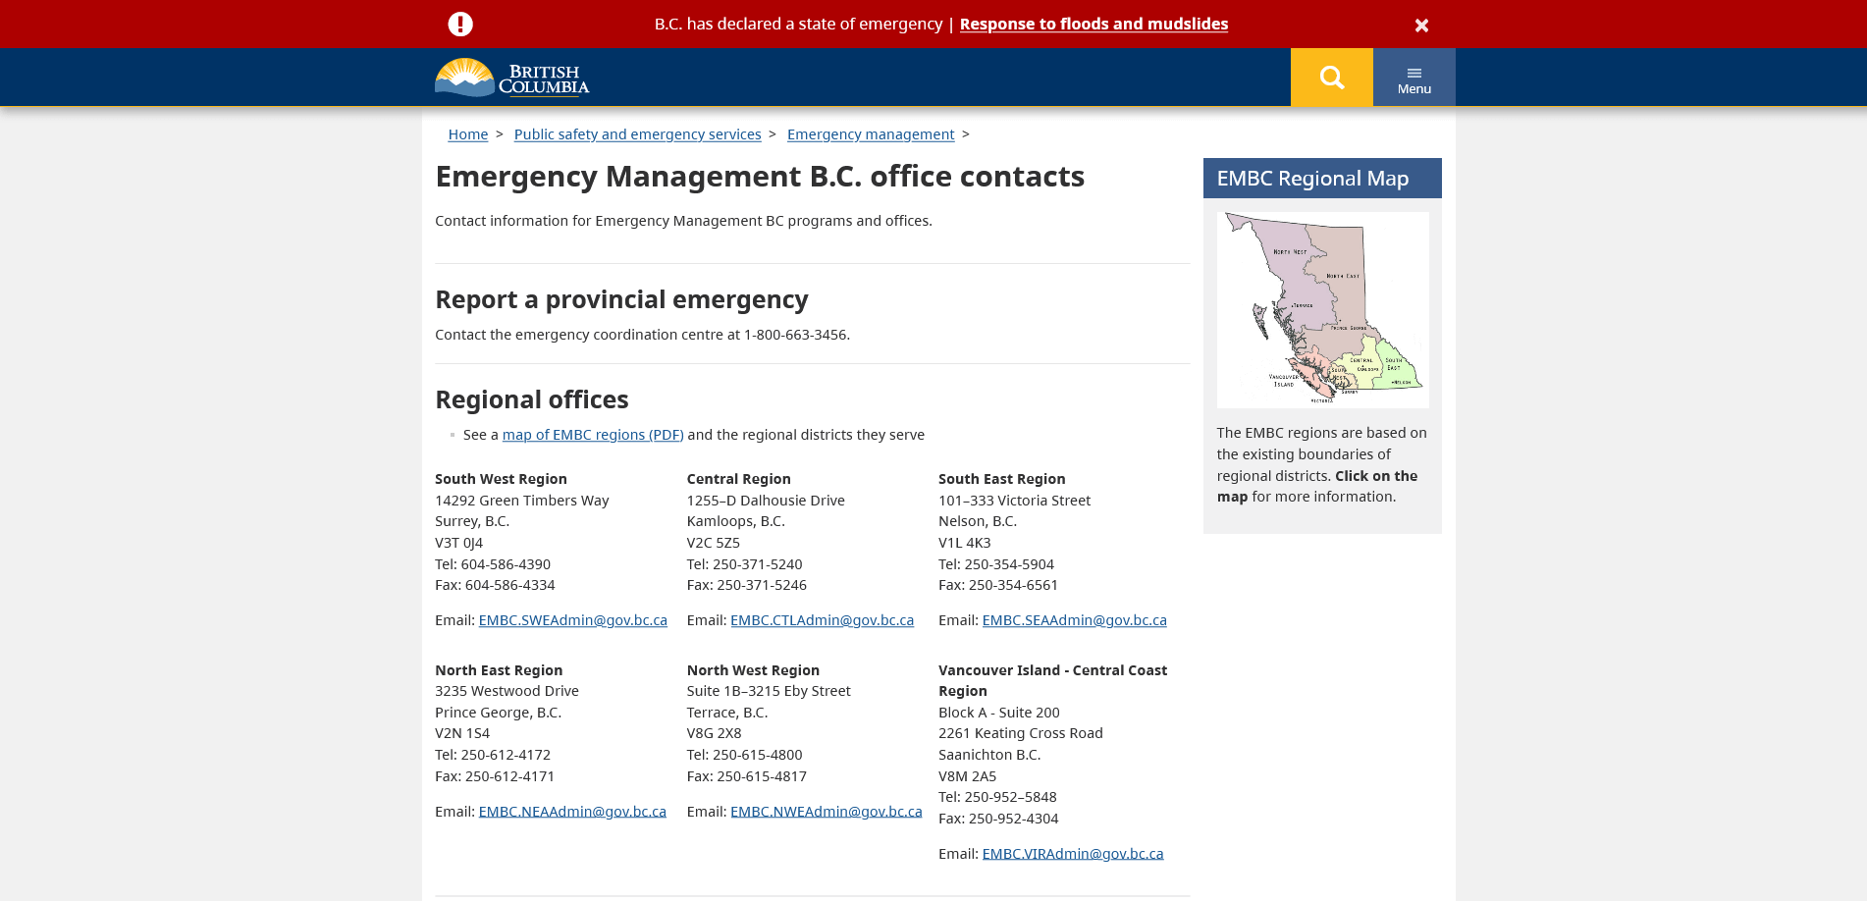
Task: Open Public safety and emergency services breadcrumb
Action: tap(638, 134)
